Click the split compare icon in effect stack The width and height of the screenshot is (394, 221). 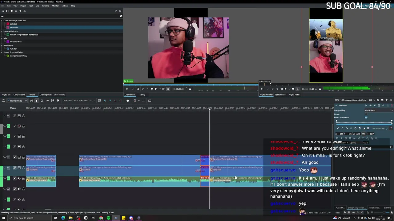(382, 100)
